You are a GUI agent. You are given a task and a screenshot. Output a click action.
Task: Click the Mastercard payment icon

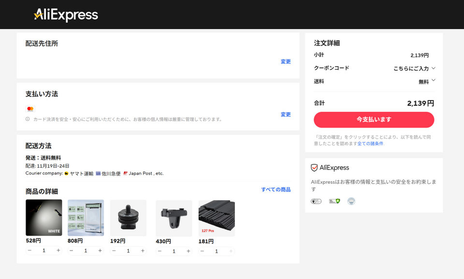[30, 109]
